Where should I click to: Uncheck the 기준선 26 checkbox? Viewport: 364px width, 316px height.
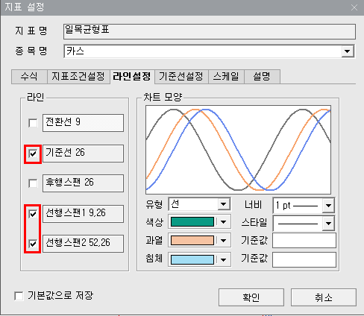tap(33, 154)
